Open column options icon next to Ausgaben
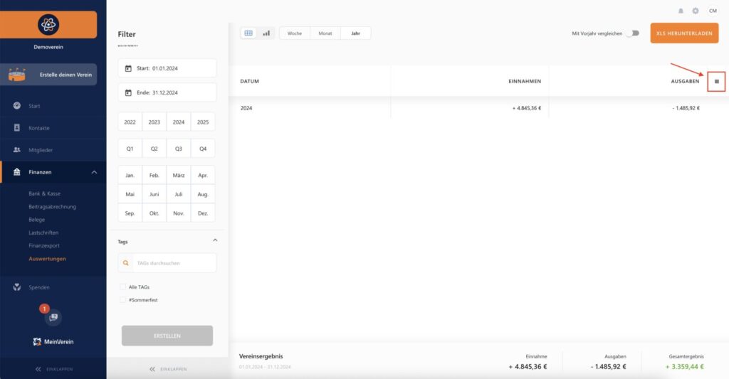Screen dimensions: 729x379 point(716,81)
